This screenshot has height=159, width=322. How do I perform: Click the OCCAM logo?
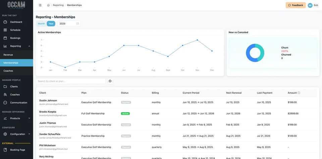pos(16,5)
